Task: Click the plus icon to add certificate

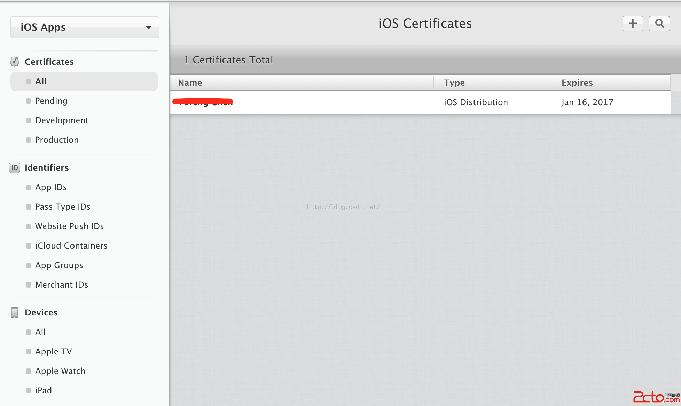Action: tap(633, 24)
